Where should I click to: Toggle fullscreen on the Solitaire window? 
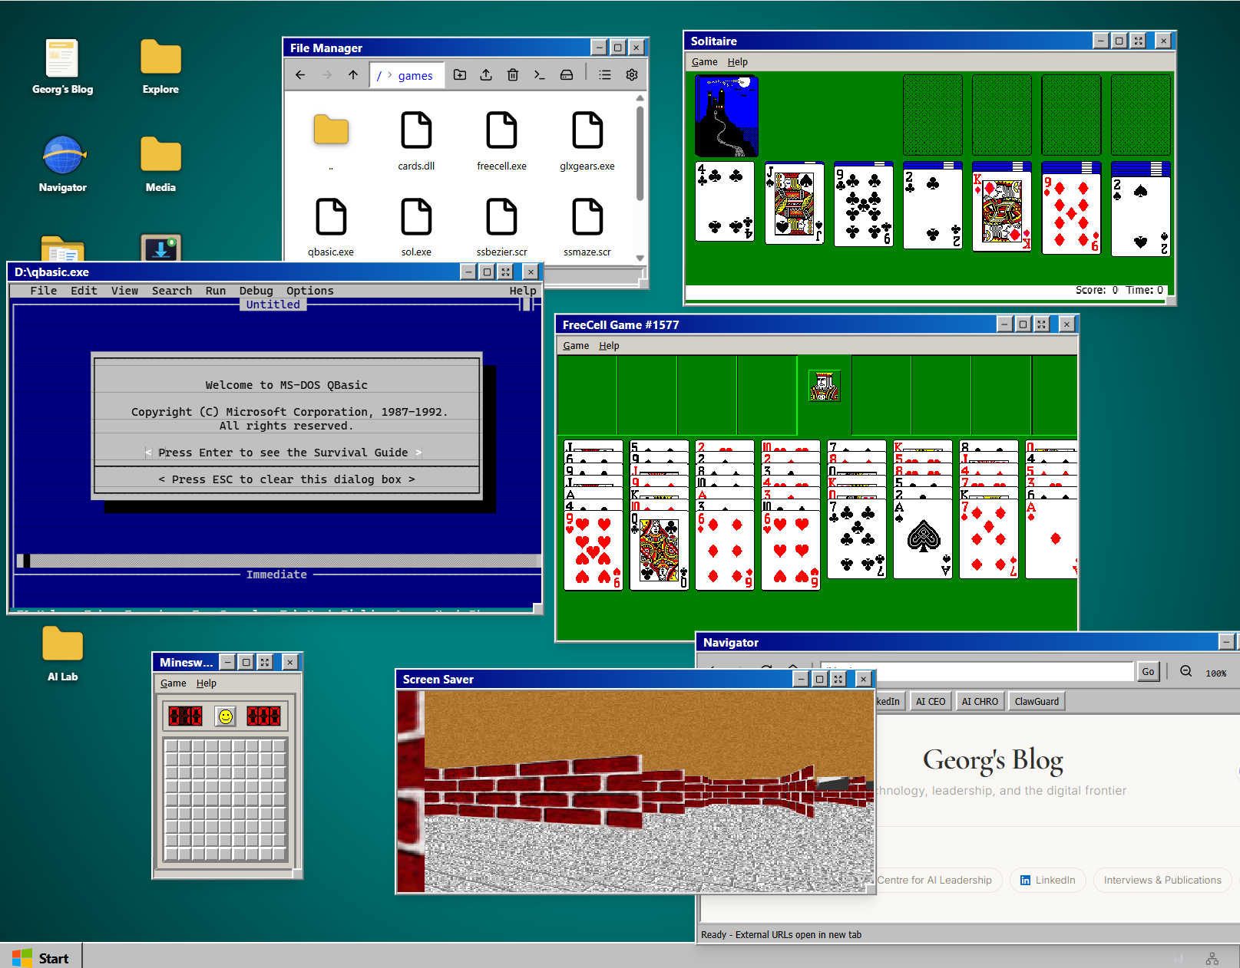point(1139,41)
